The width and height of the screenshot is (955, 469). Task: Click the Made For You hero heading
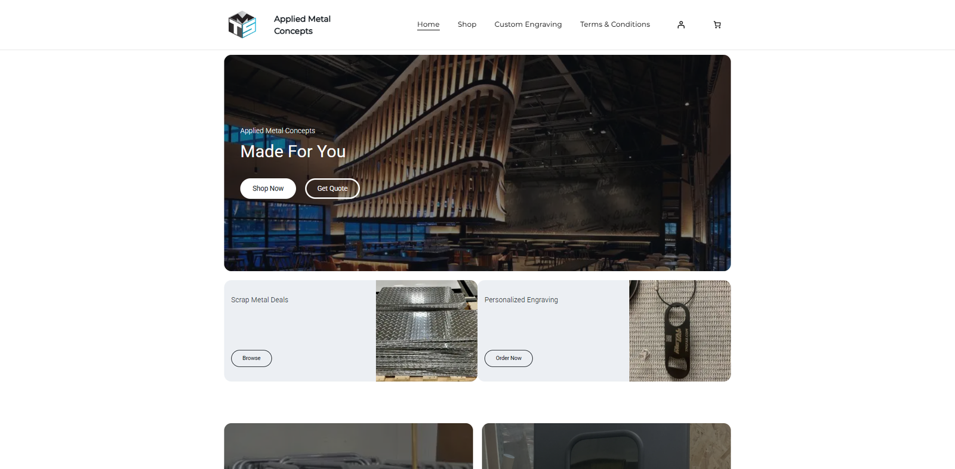(x=293, y=151)
